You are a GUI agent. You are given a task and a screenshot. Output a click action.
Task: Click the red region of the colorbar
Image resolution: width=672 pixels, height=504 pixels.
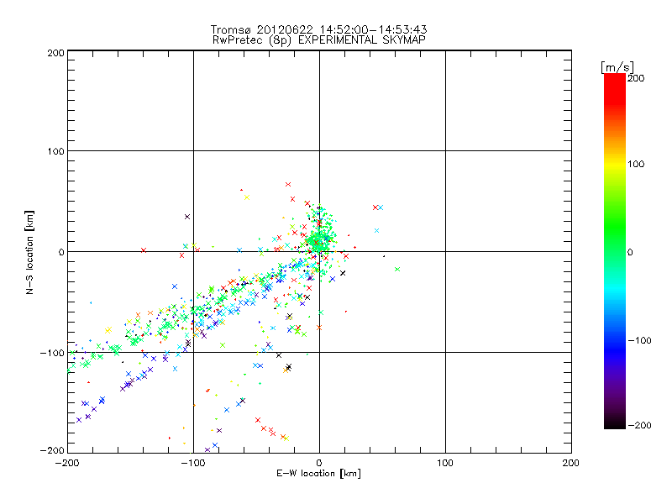pos(614,92)
